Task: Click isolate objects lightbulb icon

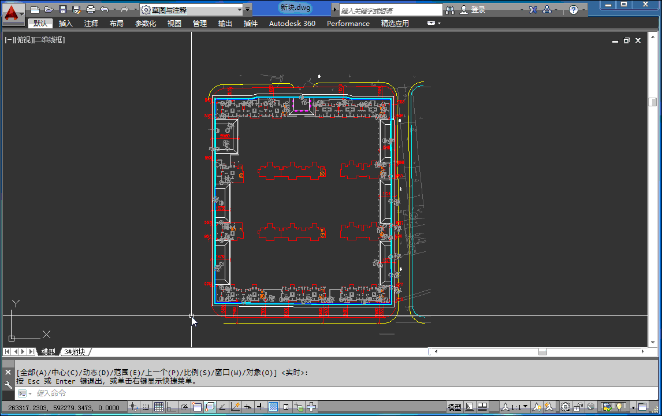Action: click(619, 407)
